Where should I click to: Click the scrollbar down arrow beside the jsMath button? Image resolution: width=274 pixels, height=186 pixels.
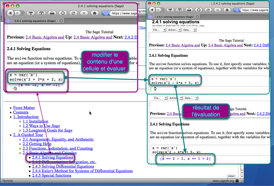point(242,176)
